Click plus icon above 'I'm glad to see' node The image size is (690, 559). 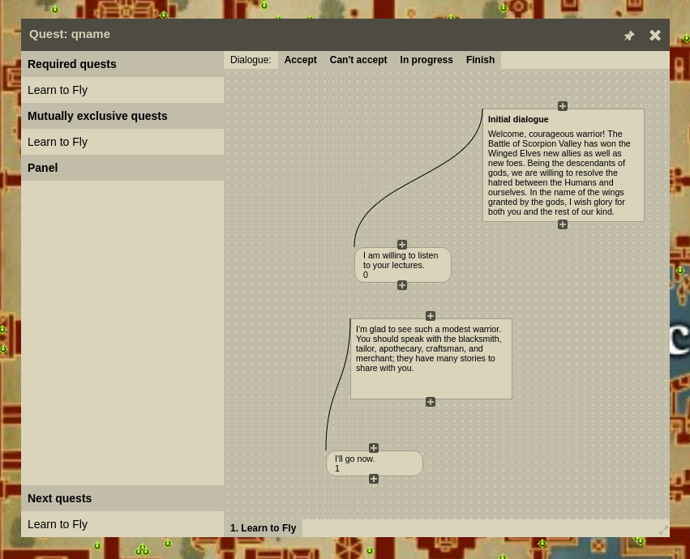click(x=431, y=316)
